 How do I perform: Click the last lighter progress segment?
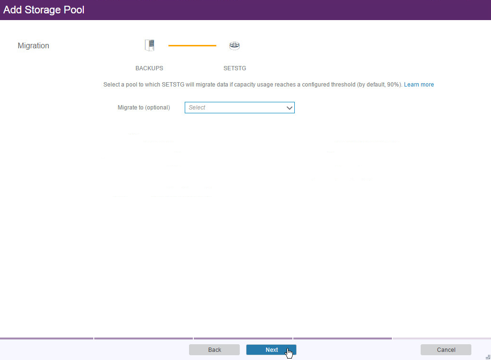click(441, 338)
